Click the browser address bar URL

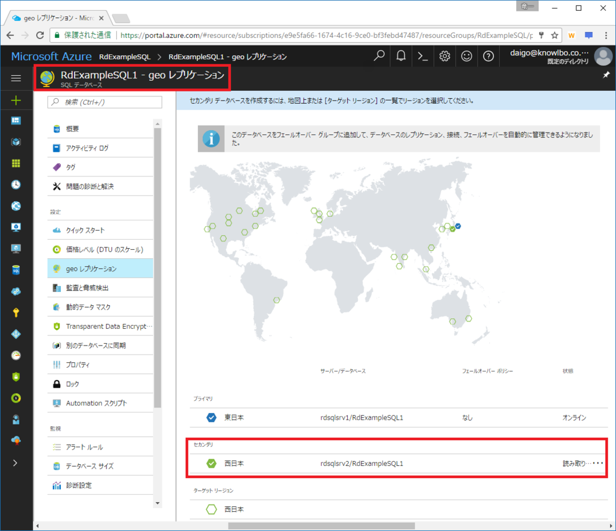[326, 36]
